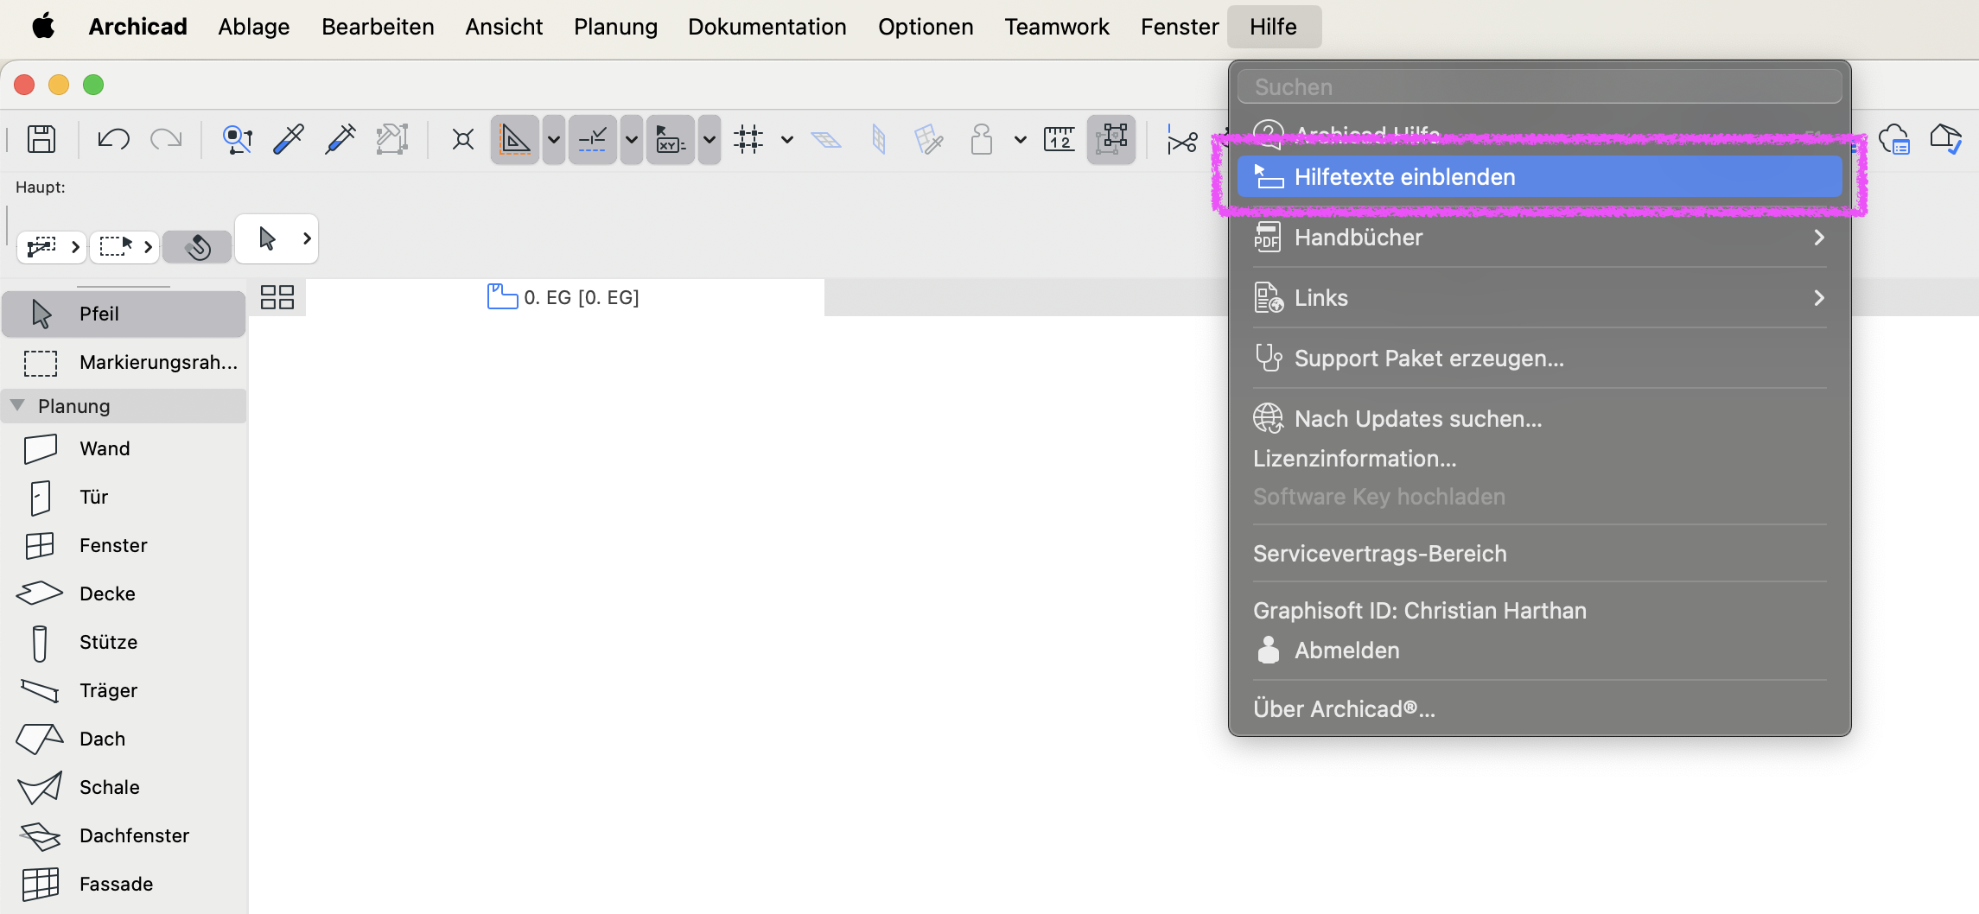The width and height of the screenshot is (1979, 914).
Task: Select the Fenster tool in the toolbox
Action: click(x=124, y=545)
